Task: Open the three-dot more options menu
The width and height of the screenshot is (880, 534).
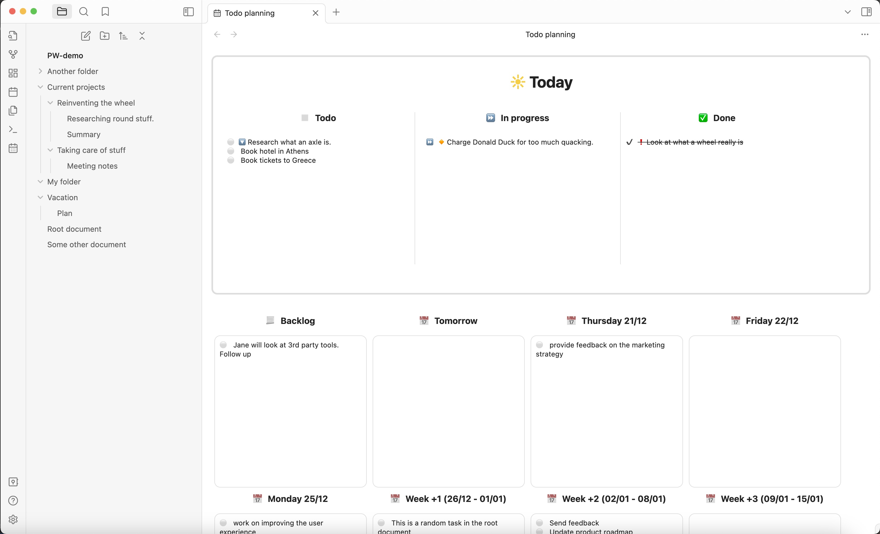Action: pos(865,34)
